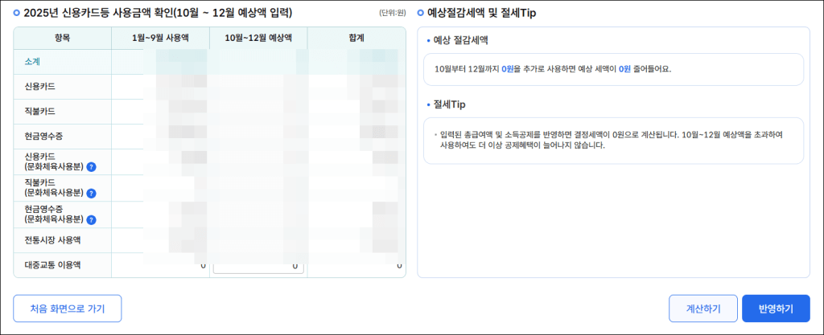Click the 신용카드 row label
The width and height of the screenshot is (824, 335).
click(x=40, y=86)
